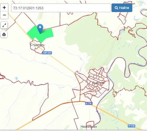Zoom in with the plus button
Viewport: 147px width, 131px height.
pyautogui.click(x=4, y=7)
